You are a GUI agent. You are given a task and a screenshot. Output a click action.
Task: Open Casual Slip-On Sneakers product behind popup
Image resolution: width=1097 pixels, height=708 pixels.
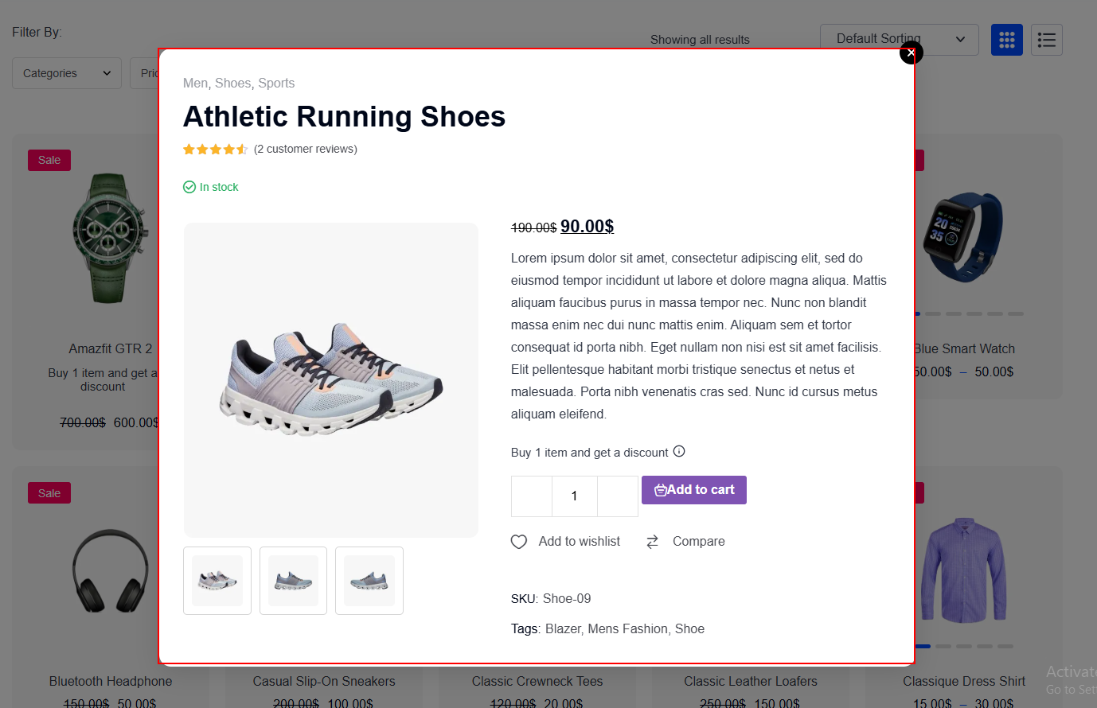[x=324, y=681]
